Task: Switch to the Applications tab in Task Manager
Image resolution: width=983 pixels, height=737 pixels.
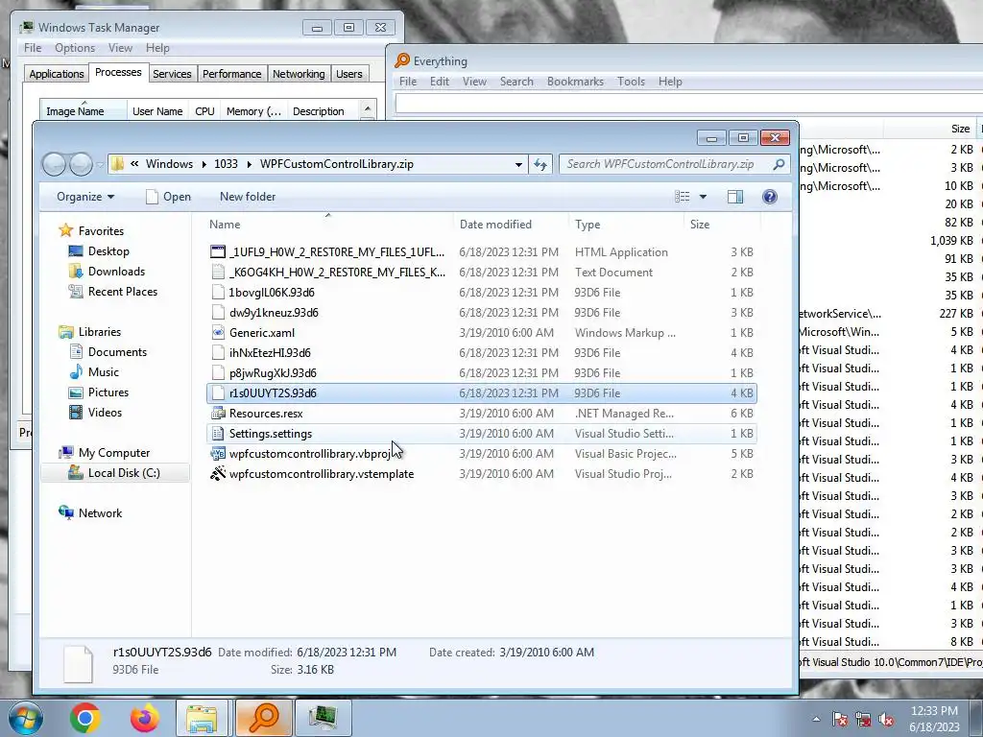Action: [57, 74]
